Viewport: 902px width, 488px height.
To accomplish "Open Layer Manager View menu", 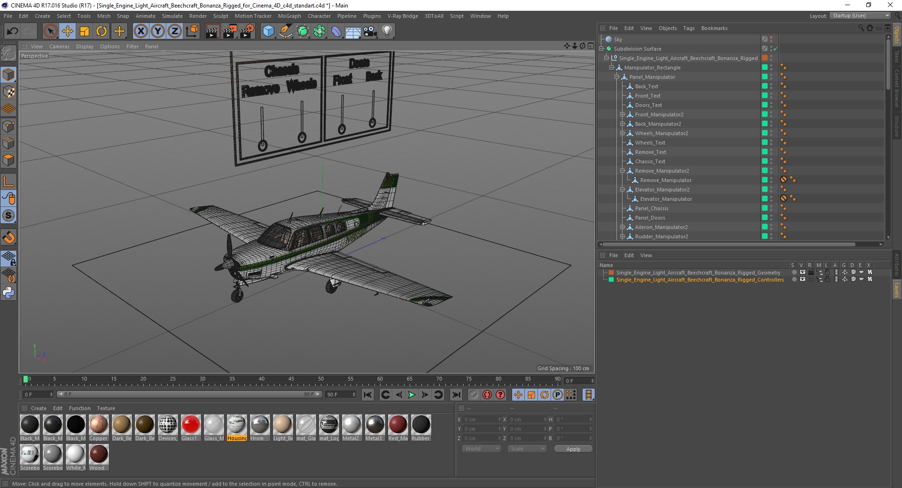I will 646,255.
